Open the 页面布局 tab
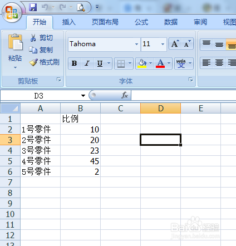 [105, 22]
